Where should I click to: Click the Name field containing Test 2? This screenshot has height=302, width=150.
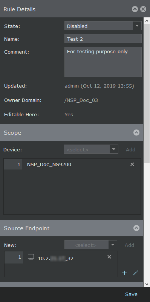[103, 39]
